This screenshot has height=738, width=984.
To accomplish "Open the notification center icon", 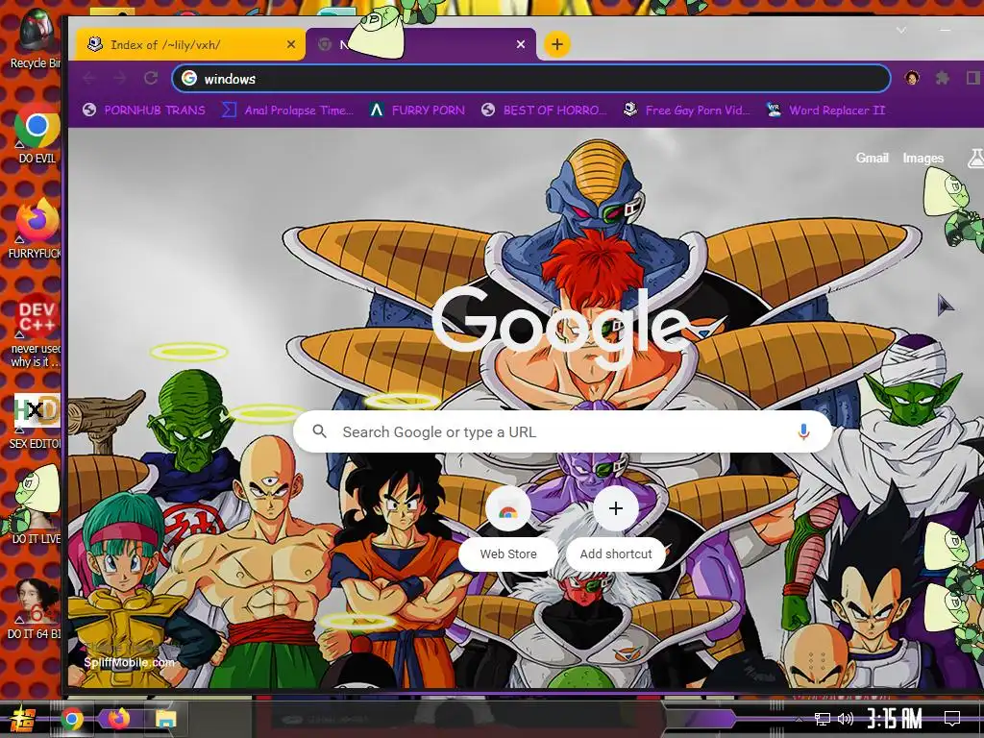I will [x=952, y=719].
